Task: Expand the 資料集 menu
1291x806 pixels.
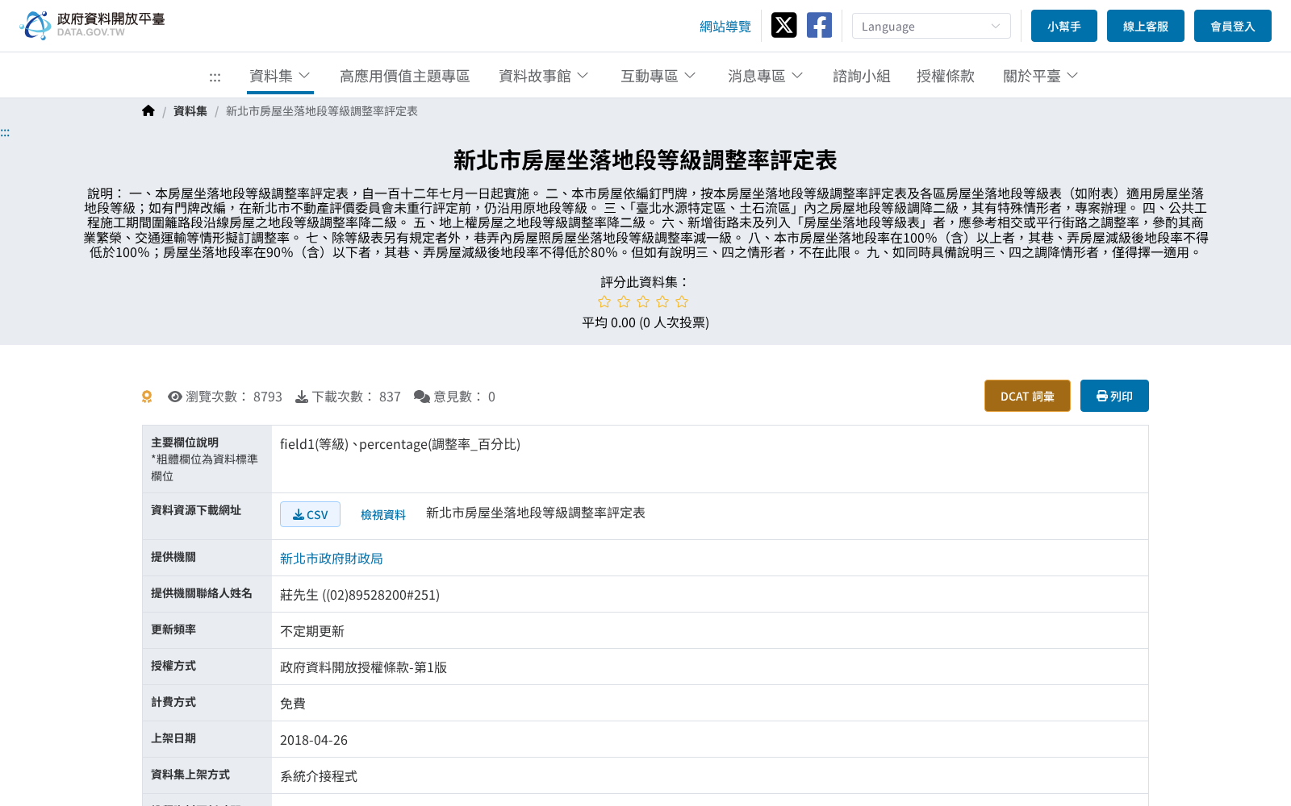Action: pos(280,76)
